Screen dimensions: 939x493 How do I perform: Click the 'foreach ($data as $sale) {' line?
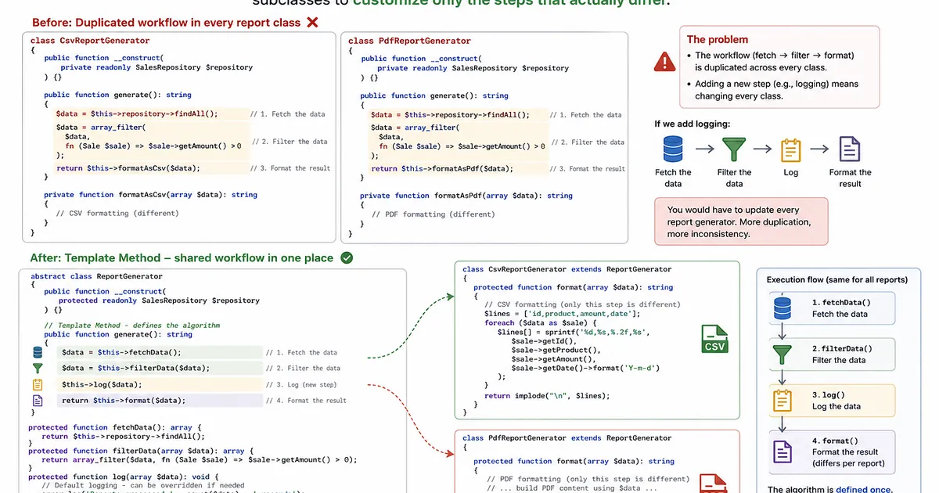541,322
